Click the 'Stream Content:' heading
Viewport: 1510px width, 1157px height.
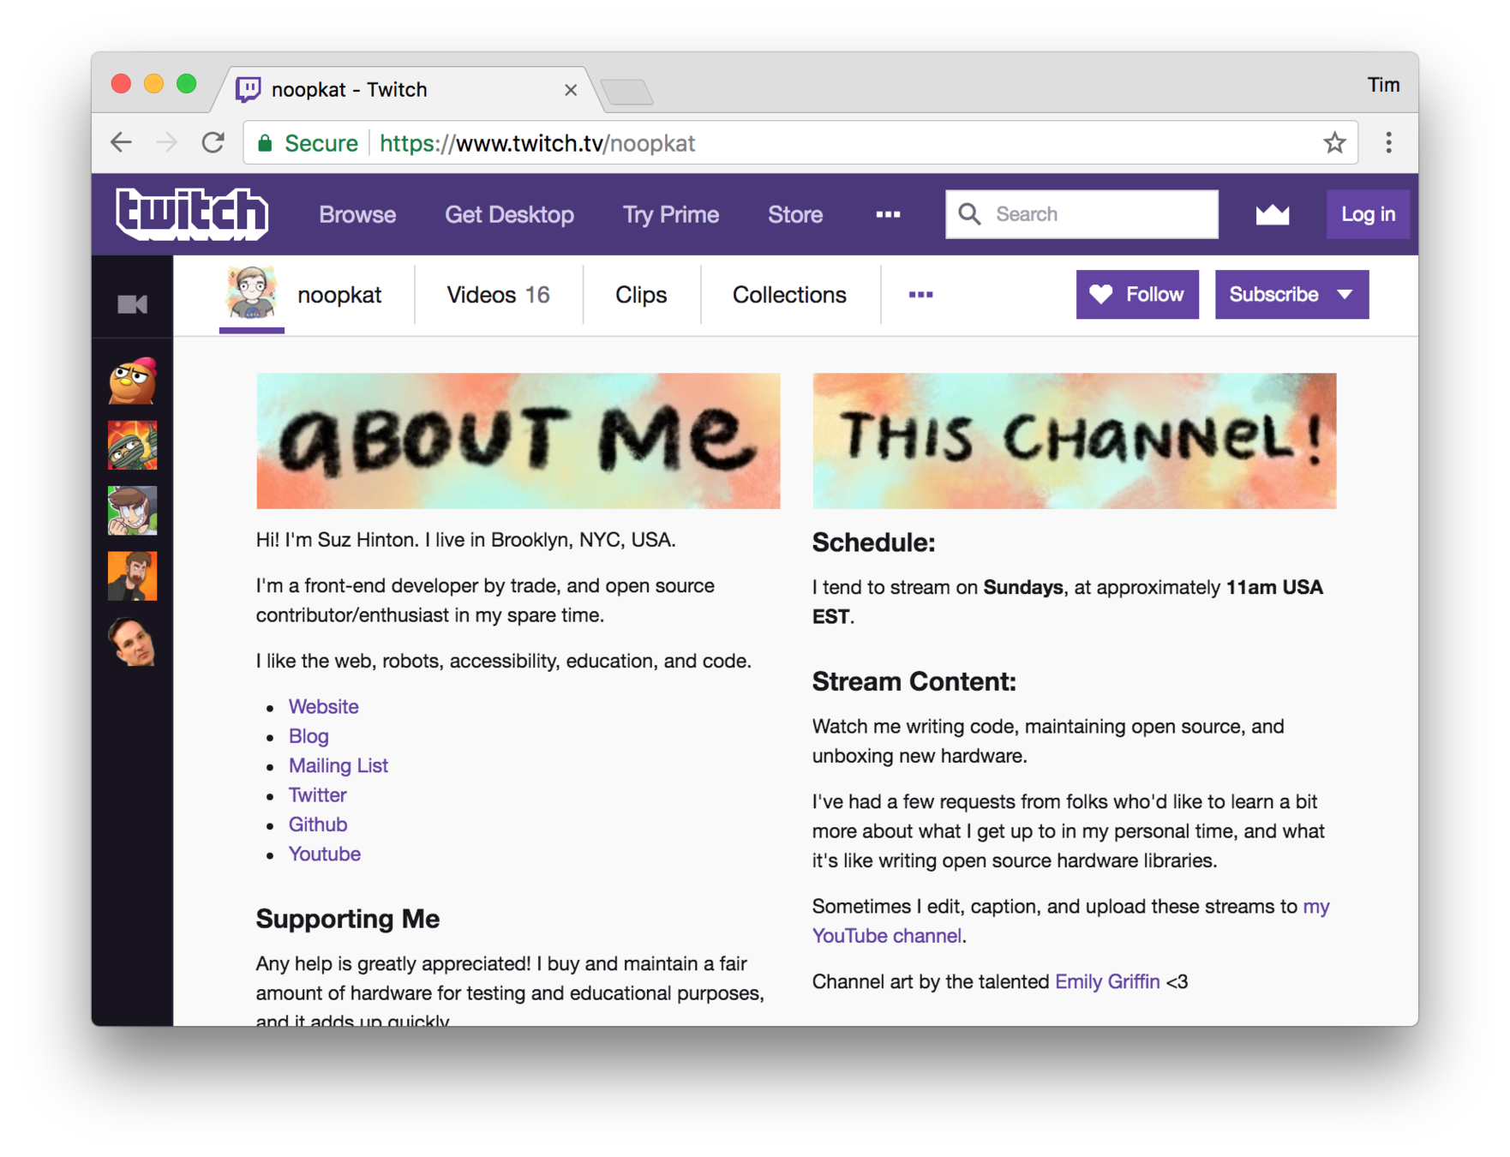coord(914,682)
